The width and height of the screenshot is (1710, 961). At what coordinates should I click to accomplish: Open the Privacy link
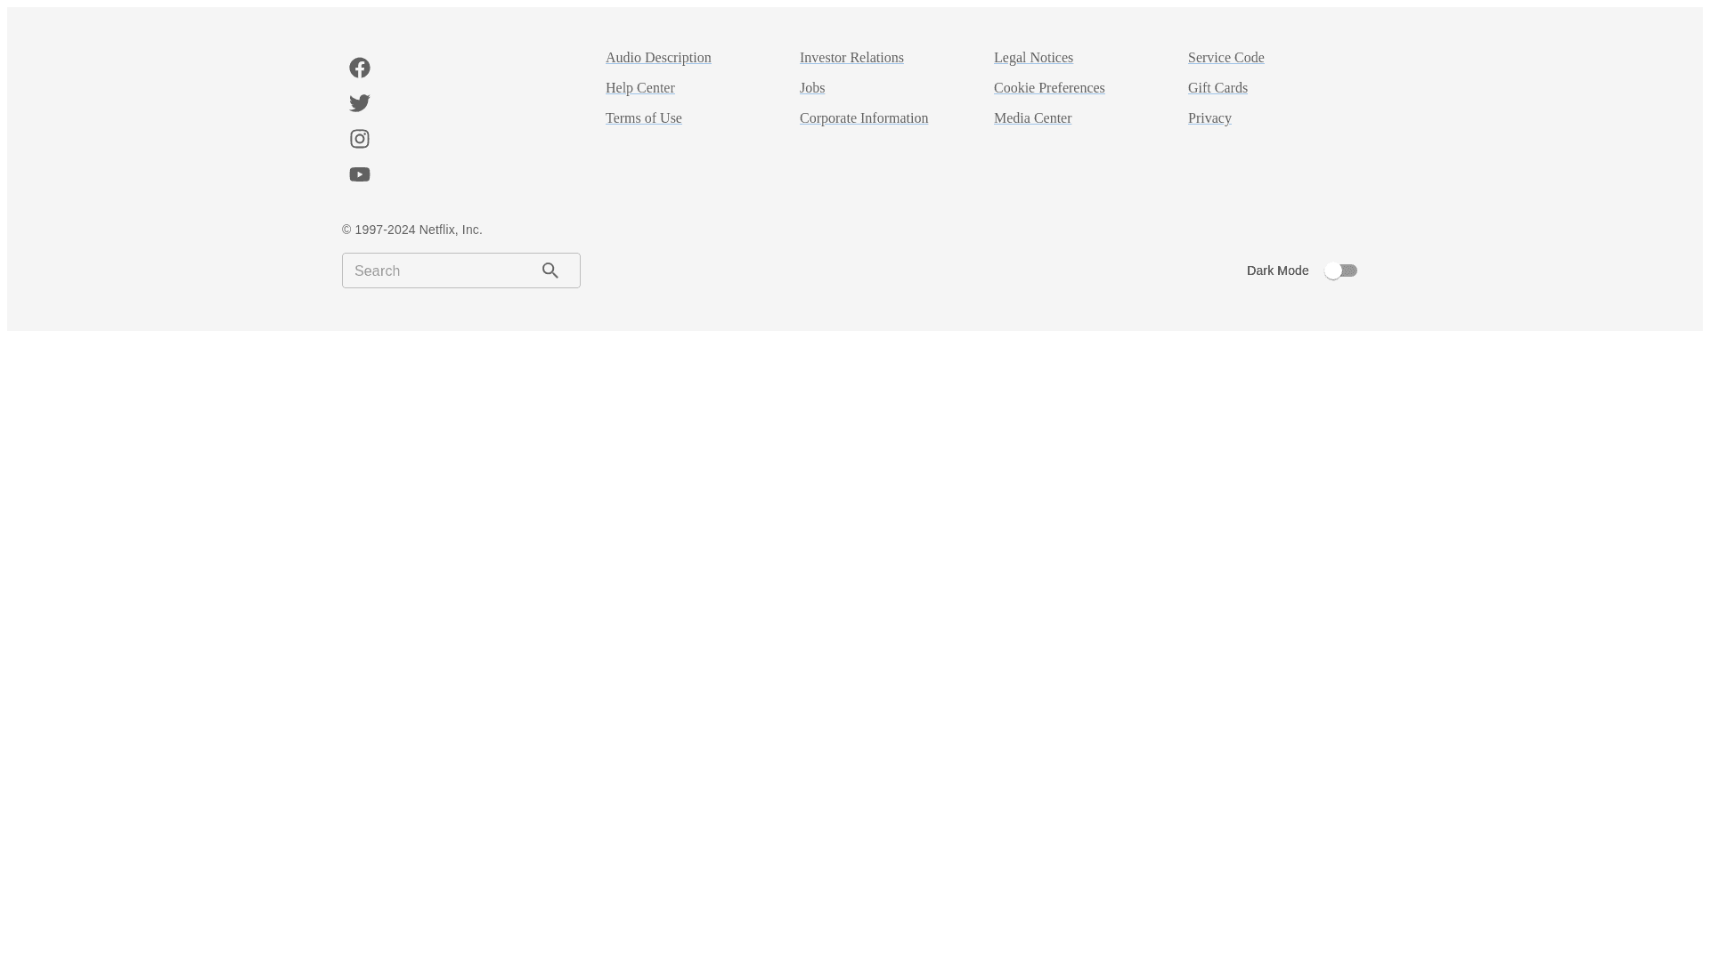tap(1209, 118)
